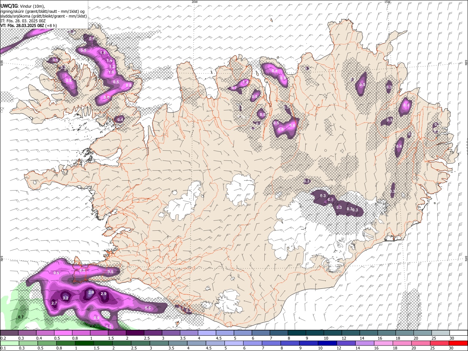Click the 1.8 value in the Westfjords
The width and height of the screenshot is (468, 351).
click(x=103, y=53)
